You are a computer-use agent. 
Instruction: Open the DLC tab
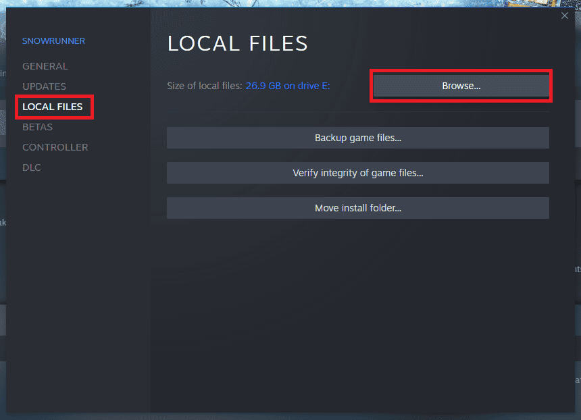32,167
